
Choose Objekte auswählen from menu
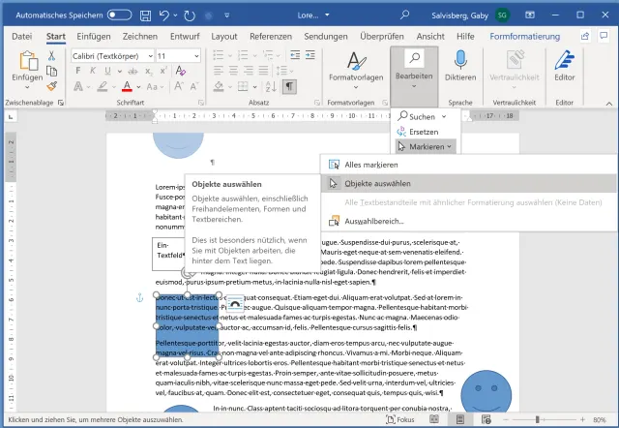pyautogui.click(x=377, y=182)
